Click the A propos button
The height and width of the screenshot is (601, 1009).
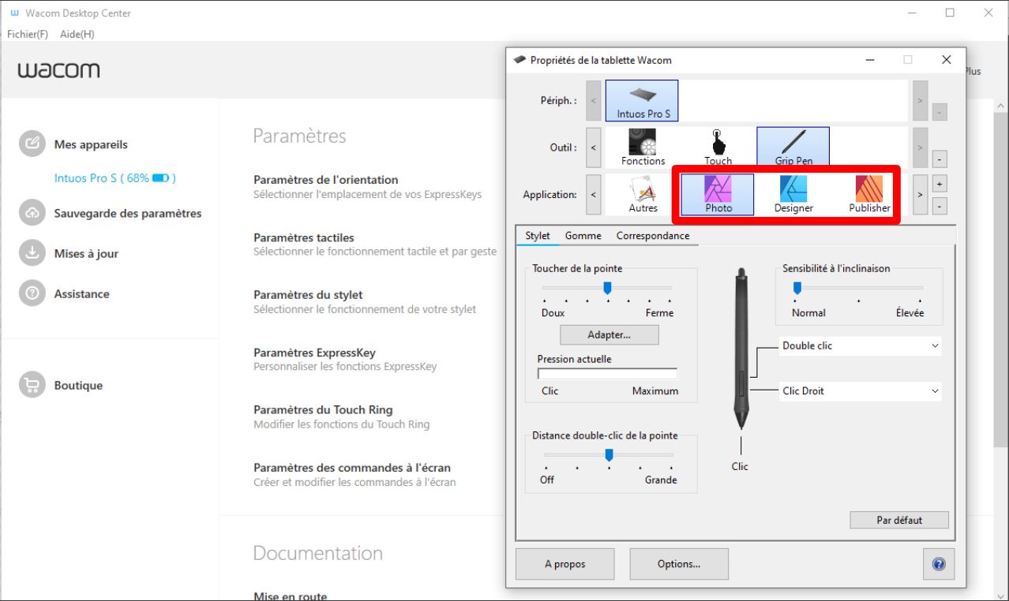coord(565,564)
